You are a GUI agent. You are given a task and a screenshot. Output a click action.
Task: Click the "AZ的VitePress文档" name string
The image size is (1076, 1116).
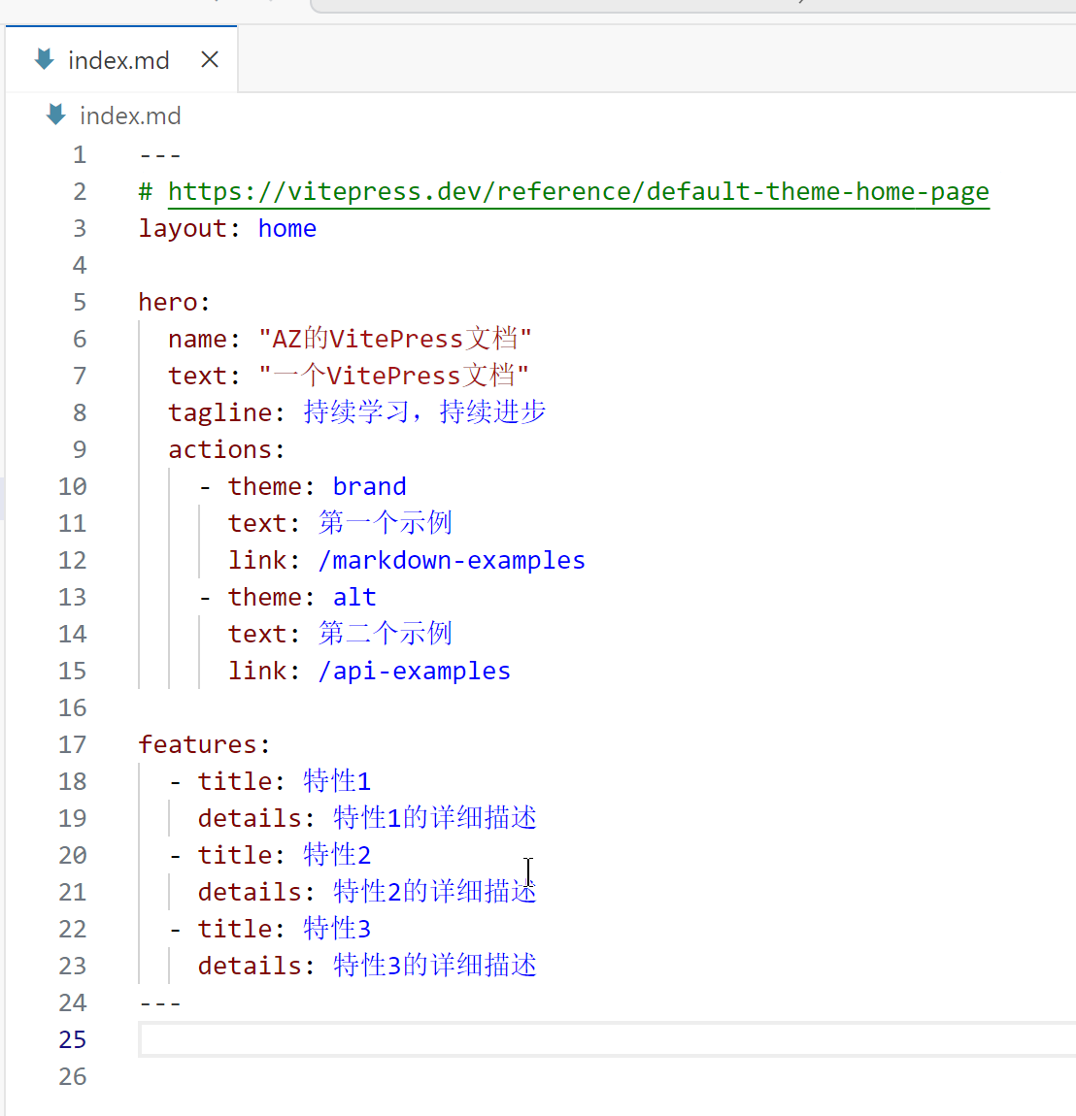point(394,340)
